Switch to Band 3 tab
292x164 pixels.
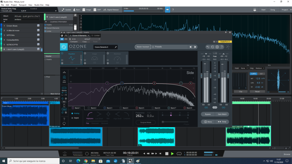[x=108, y=108]
